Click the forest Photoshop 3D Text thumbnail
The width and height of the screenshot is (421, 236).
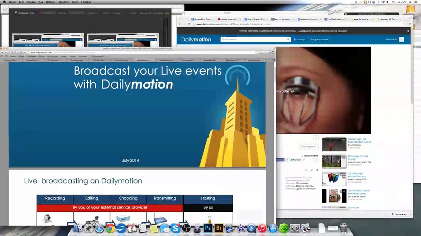pos(334,162)
